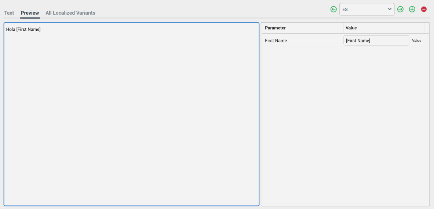This screenshot has width=434, height=209.
Task: Open the All Localized Variants tab
Action: pos(70,13)
